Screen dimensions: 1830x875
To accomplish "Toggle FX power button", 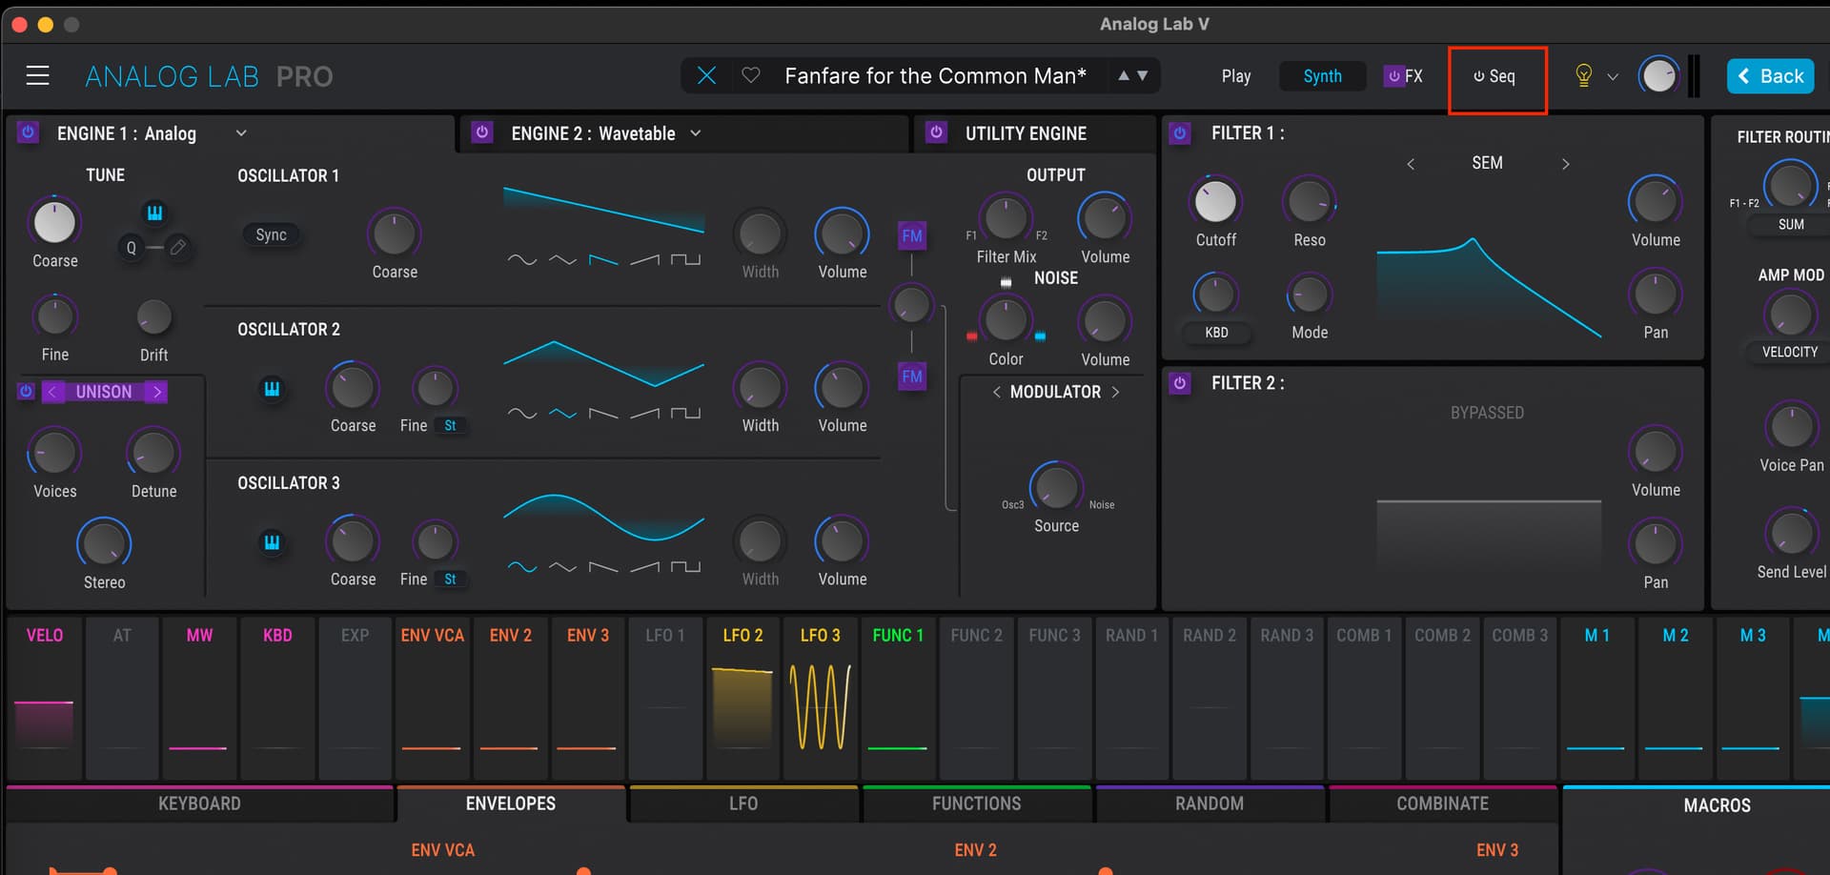I will point(1393,76).
